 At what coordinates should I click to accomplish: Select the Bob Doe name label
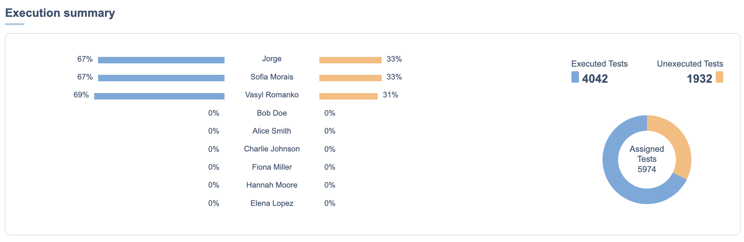point(272,113)
